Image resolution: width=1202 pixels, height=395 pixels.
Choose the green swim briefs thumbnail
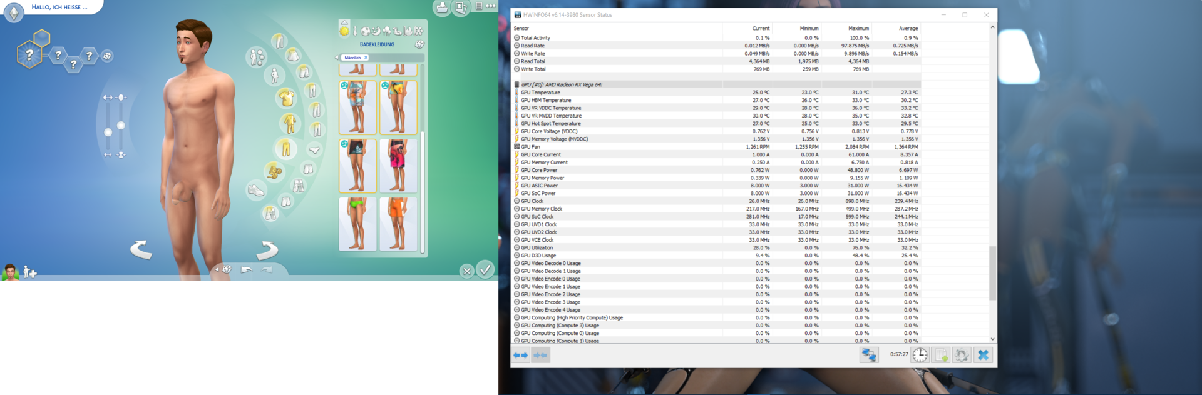pyautogui.click(x=357, y=224)
